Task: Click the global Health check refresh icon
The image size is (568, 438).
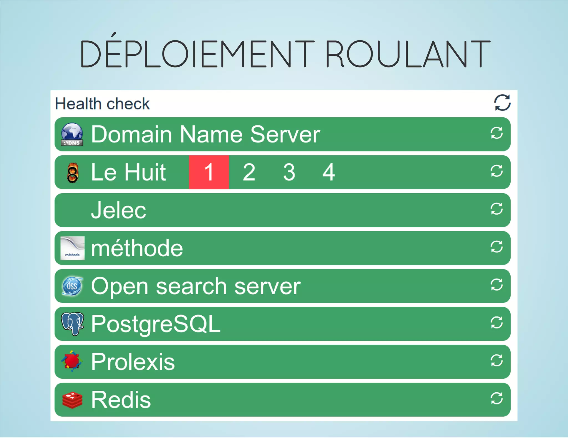Action: pos(502,102)
